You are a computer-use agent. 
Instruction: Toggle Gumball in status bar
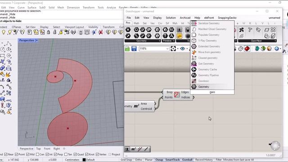(187, 160)
